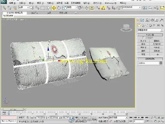Switch to Graphite Modeling Tools tab
Viewport: 165px width, 124px height.
[15, 13]
